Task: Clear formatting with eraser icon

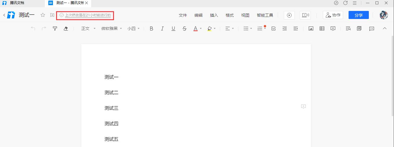Action: point(66,28)
